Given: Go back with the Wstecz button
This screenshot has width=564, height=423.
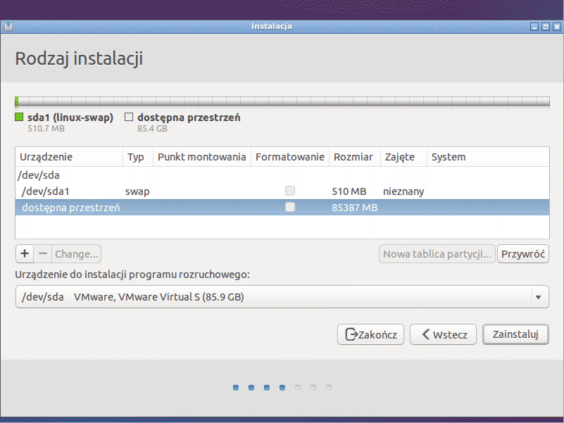Looking at the screenshot, I should 444,335.
